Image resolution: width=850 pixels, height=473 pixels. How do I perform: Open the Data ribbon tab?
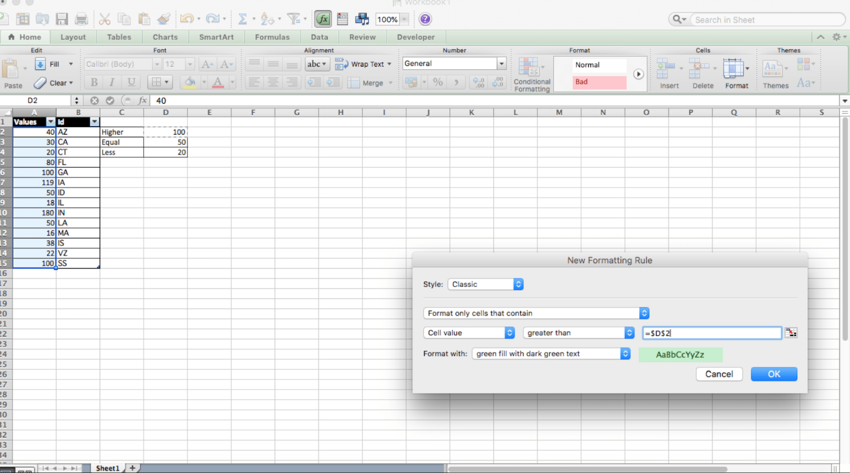coord(319,37)
